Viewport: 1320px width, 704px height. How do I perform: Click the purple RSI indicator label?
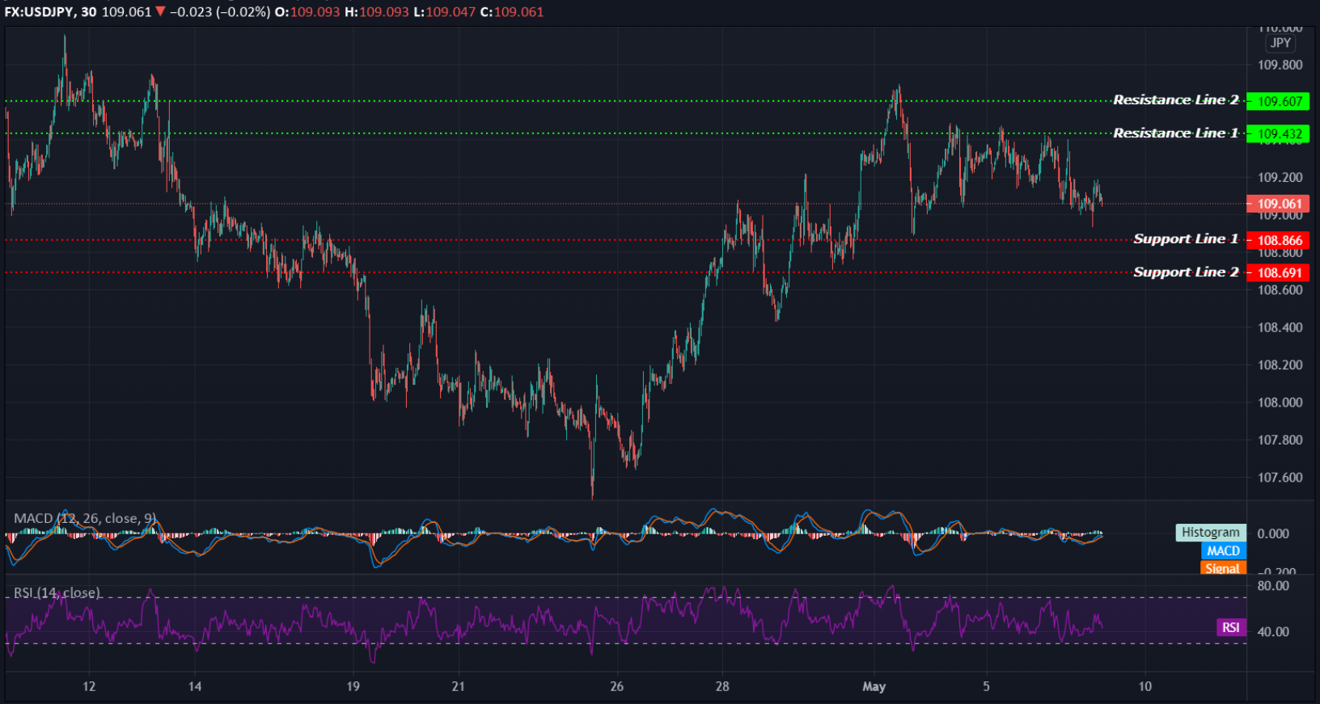[1230, 628]
